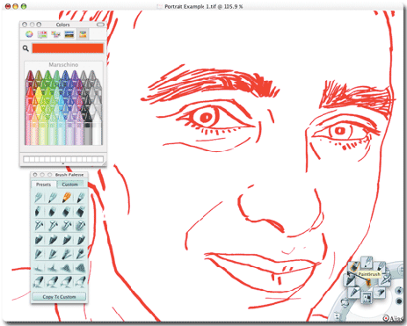Click the magnifying glass color sampler
The width and height of the screenshot is (407, 326).
[x=25, y=48]
